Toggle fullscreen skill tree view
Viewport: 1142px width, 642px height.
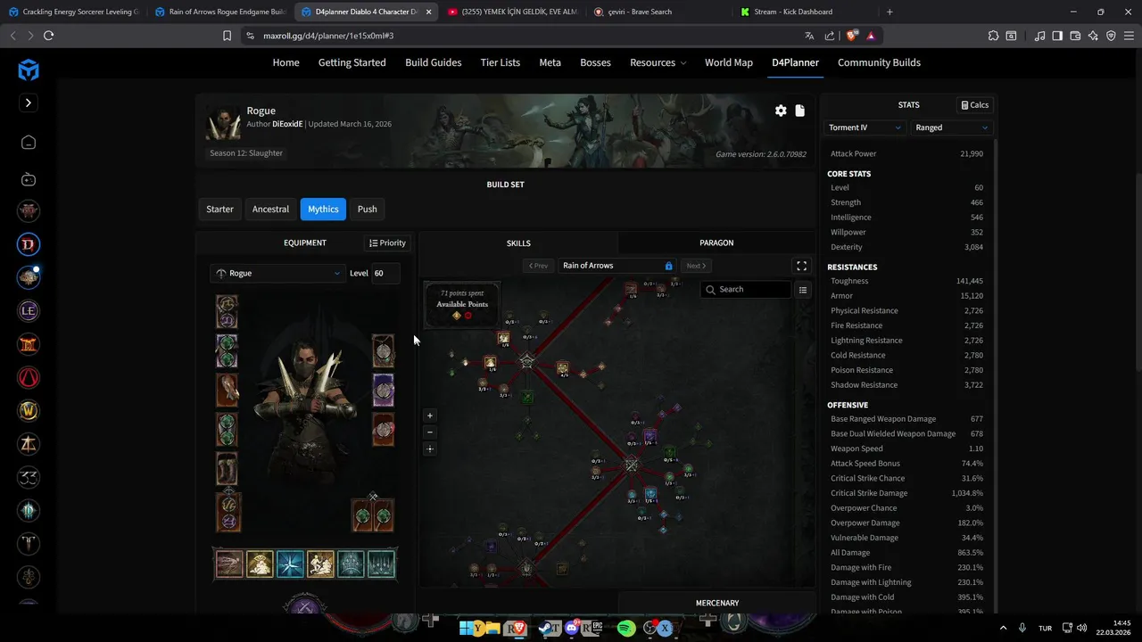(x=801, y=266)
